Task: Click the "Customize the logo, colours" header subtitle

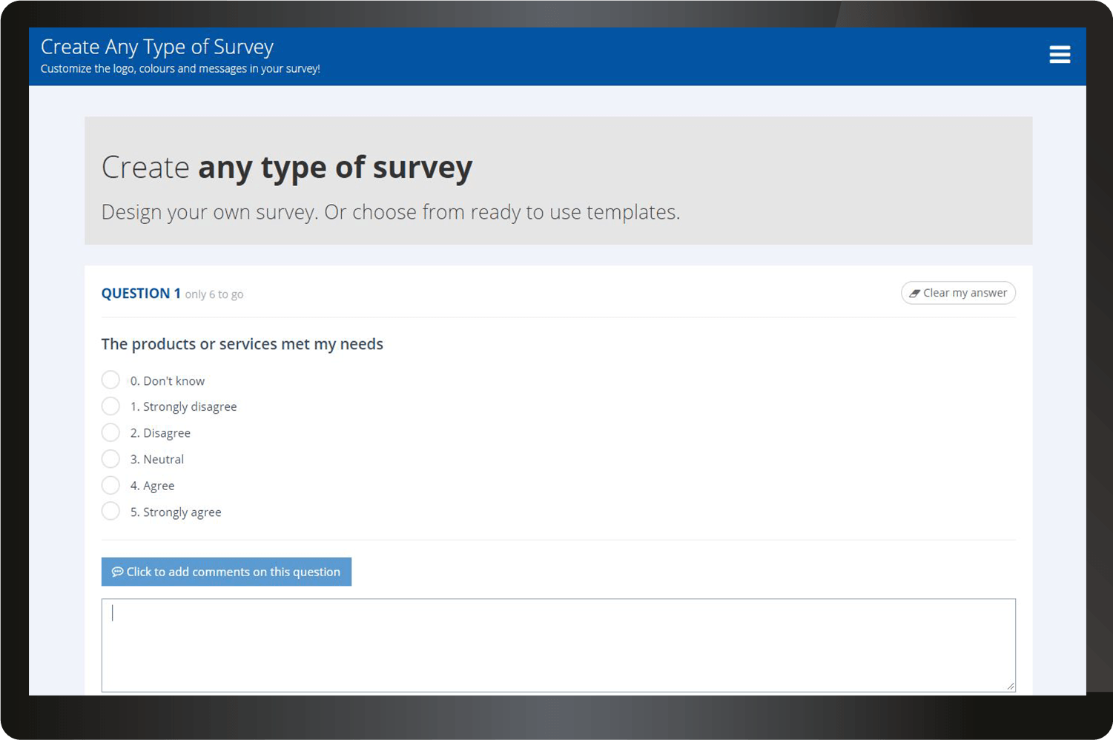Action: tap(180, 69)
